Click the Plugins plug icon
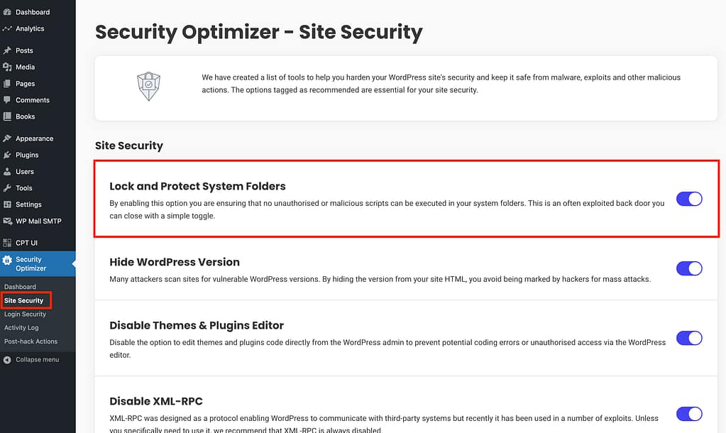726x433 pixels. pos(7,155)
